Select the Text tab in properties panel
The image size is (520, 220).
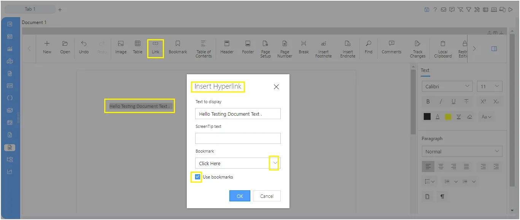[425, 70]
